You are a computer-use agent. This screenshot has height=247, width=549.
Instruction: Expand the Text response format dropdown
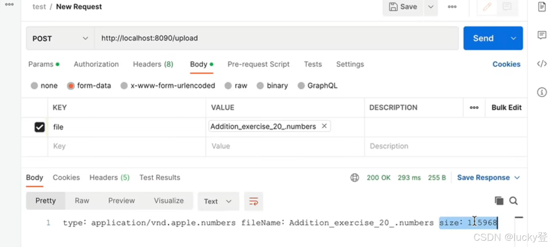(x=218, y=201)
